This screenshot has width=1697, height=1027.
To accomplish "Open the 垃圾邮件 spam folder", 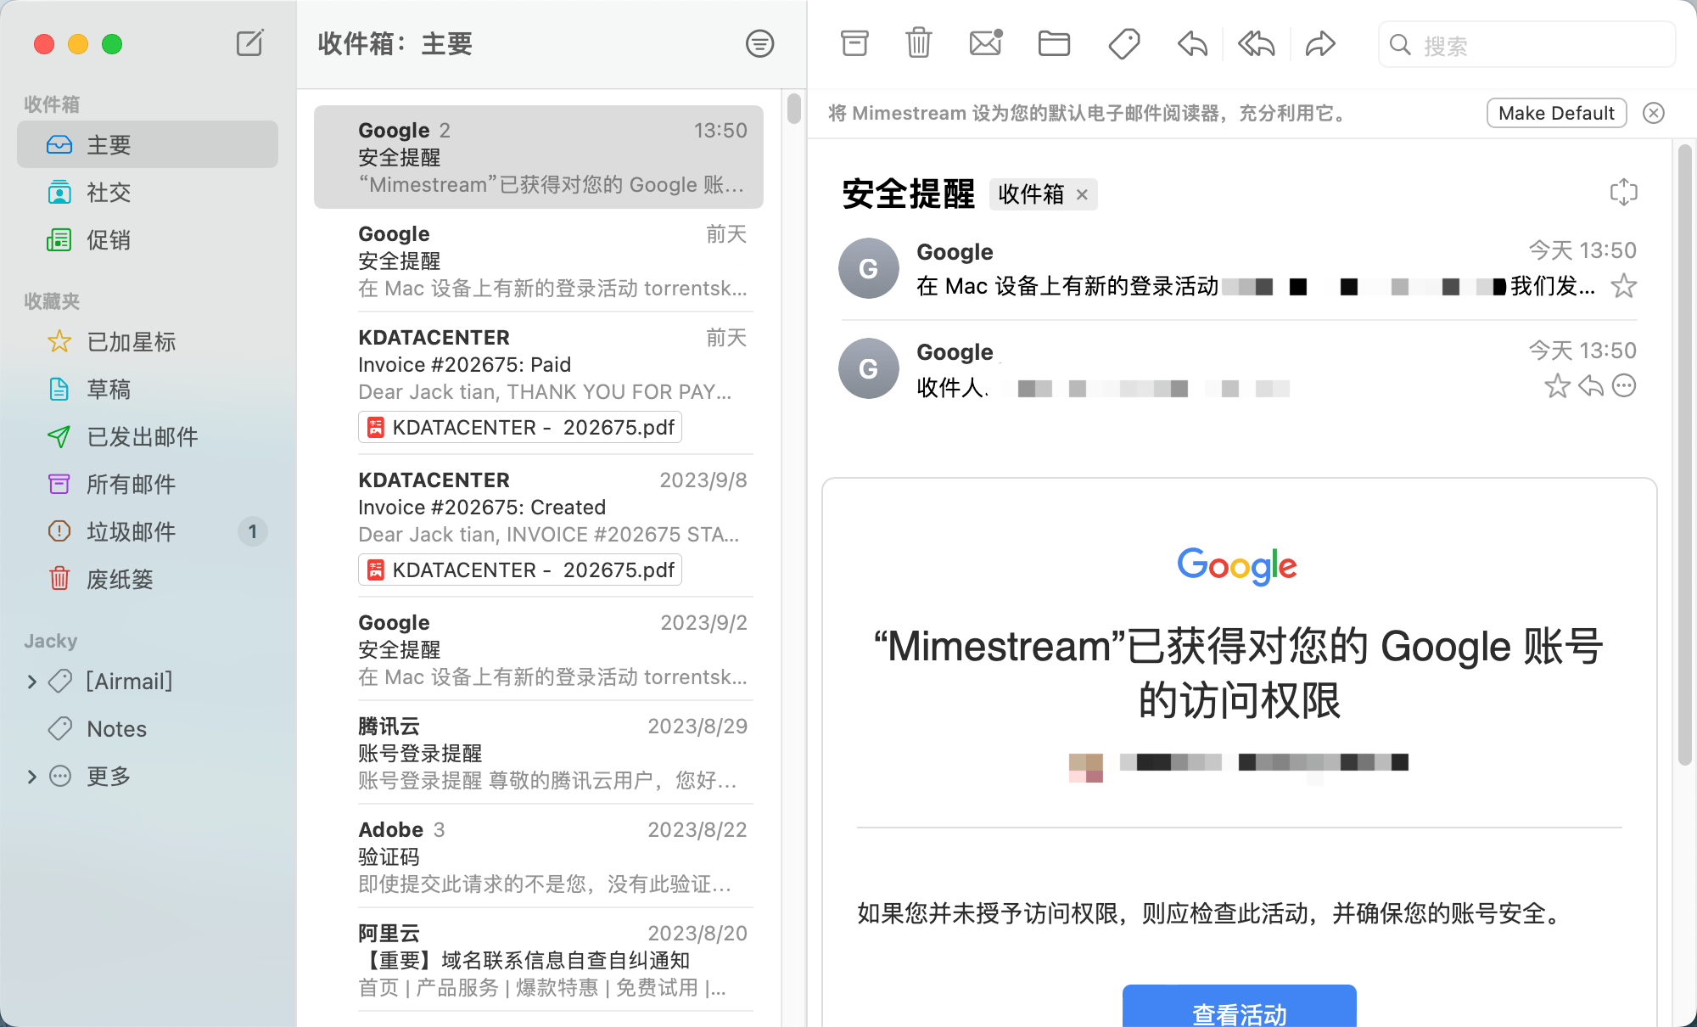I will click(148, 531).
